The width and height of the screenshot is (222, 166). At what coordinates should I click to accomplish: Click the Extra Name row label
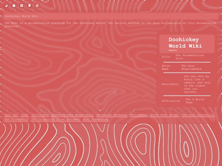point(166,67)
